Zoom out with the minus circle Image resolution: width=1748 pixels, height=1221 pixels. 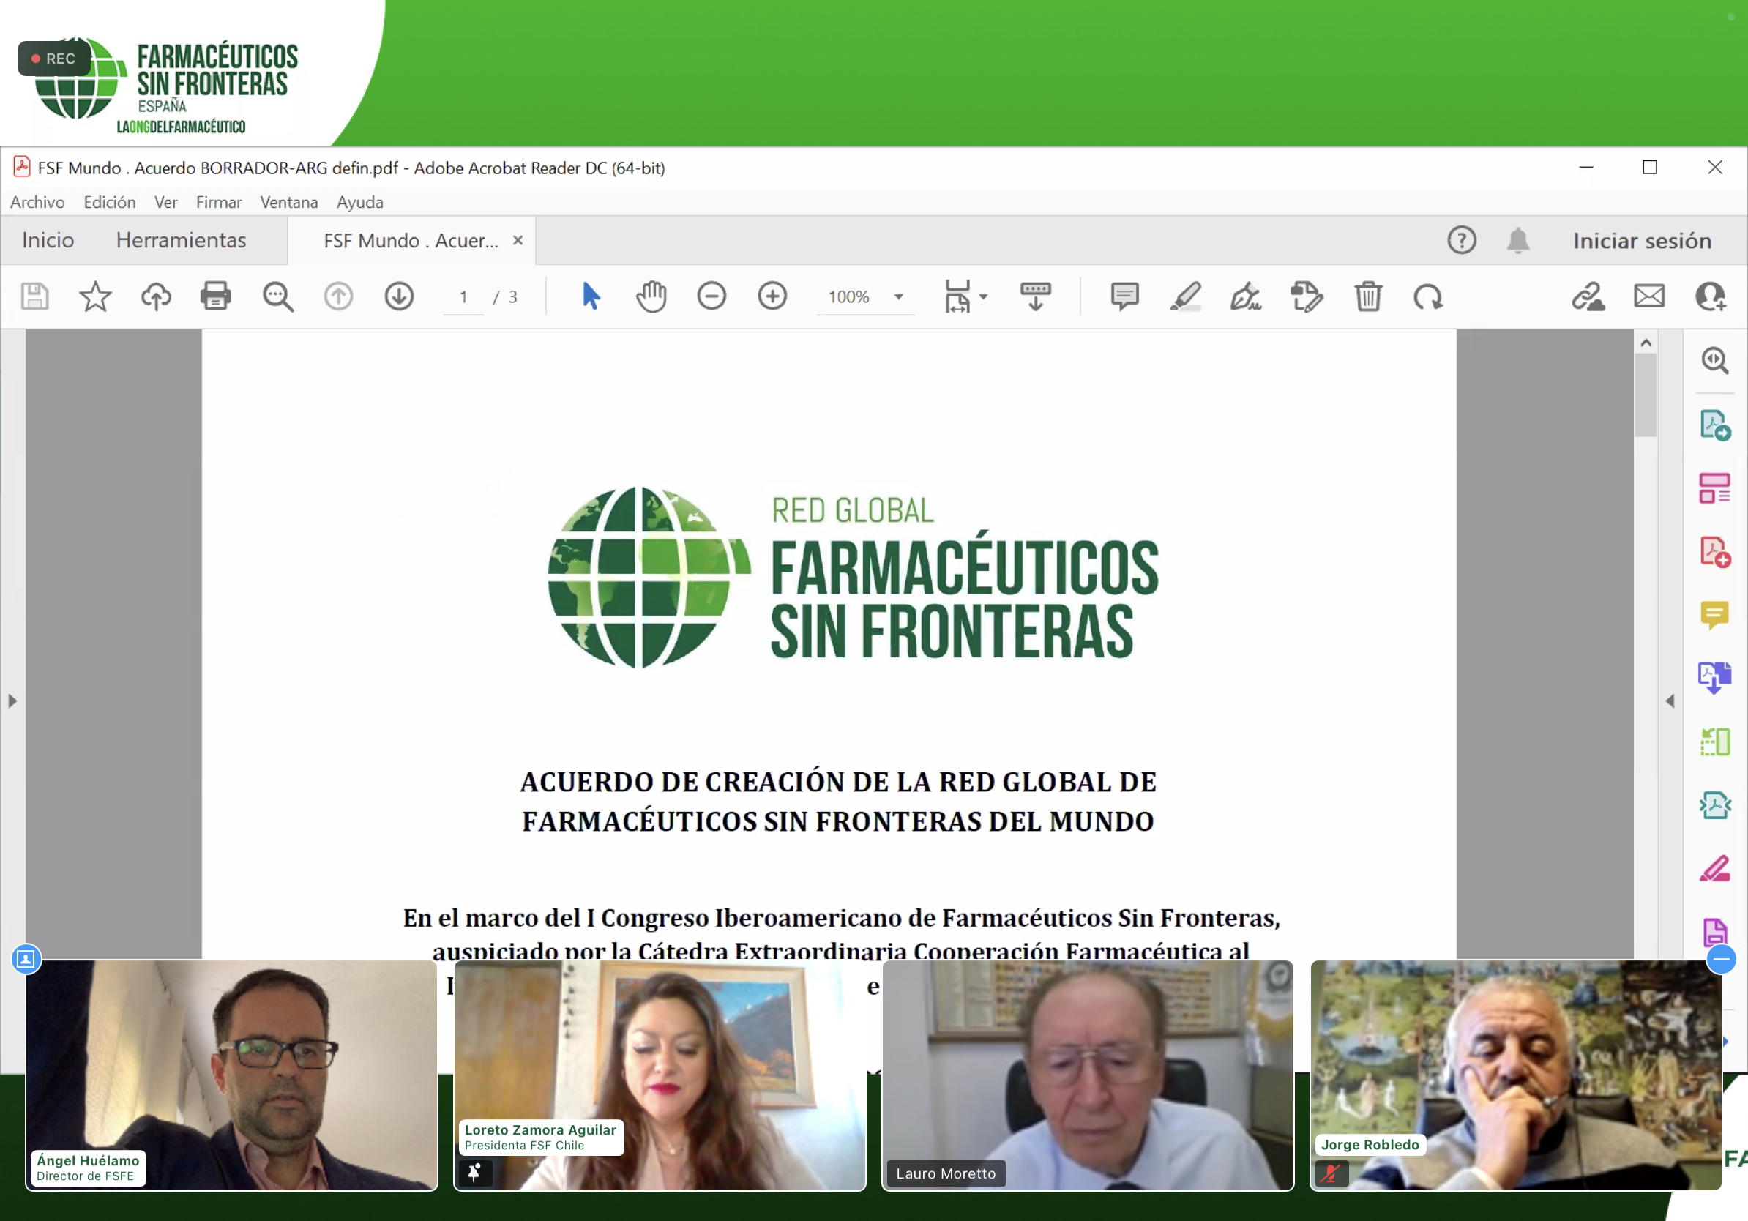coord(711,296)
